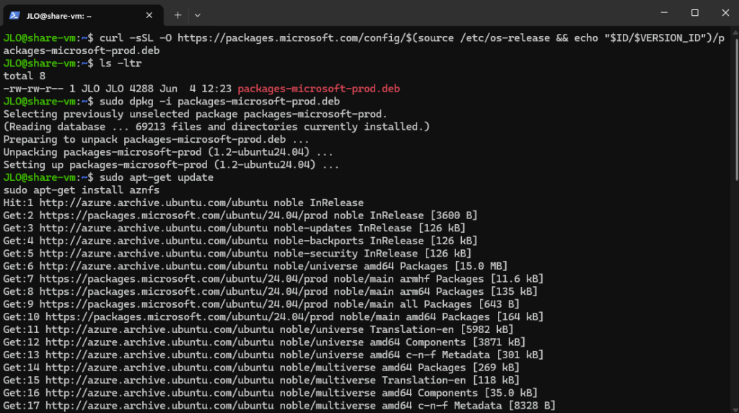The width and height of the screenshot is (739, 413).
Task: Click 'Preparing to unpack' output line
Action: (x=156, y=139)
